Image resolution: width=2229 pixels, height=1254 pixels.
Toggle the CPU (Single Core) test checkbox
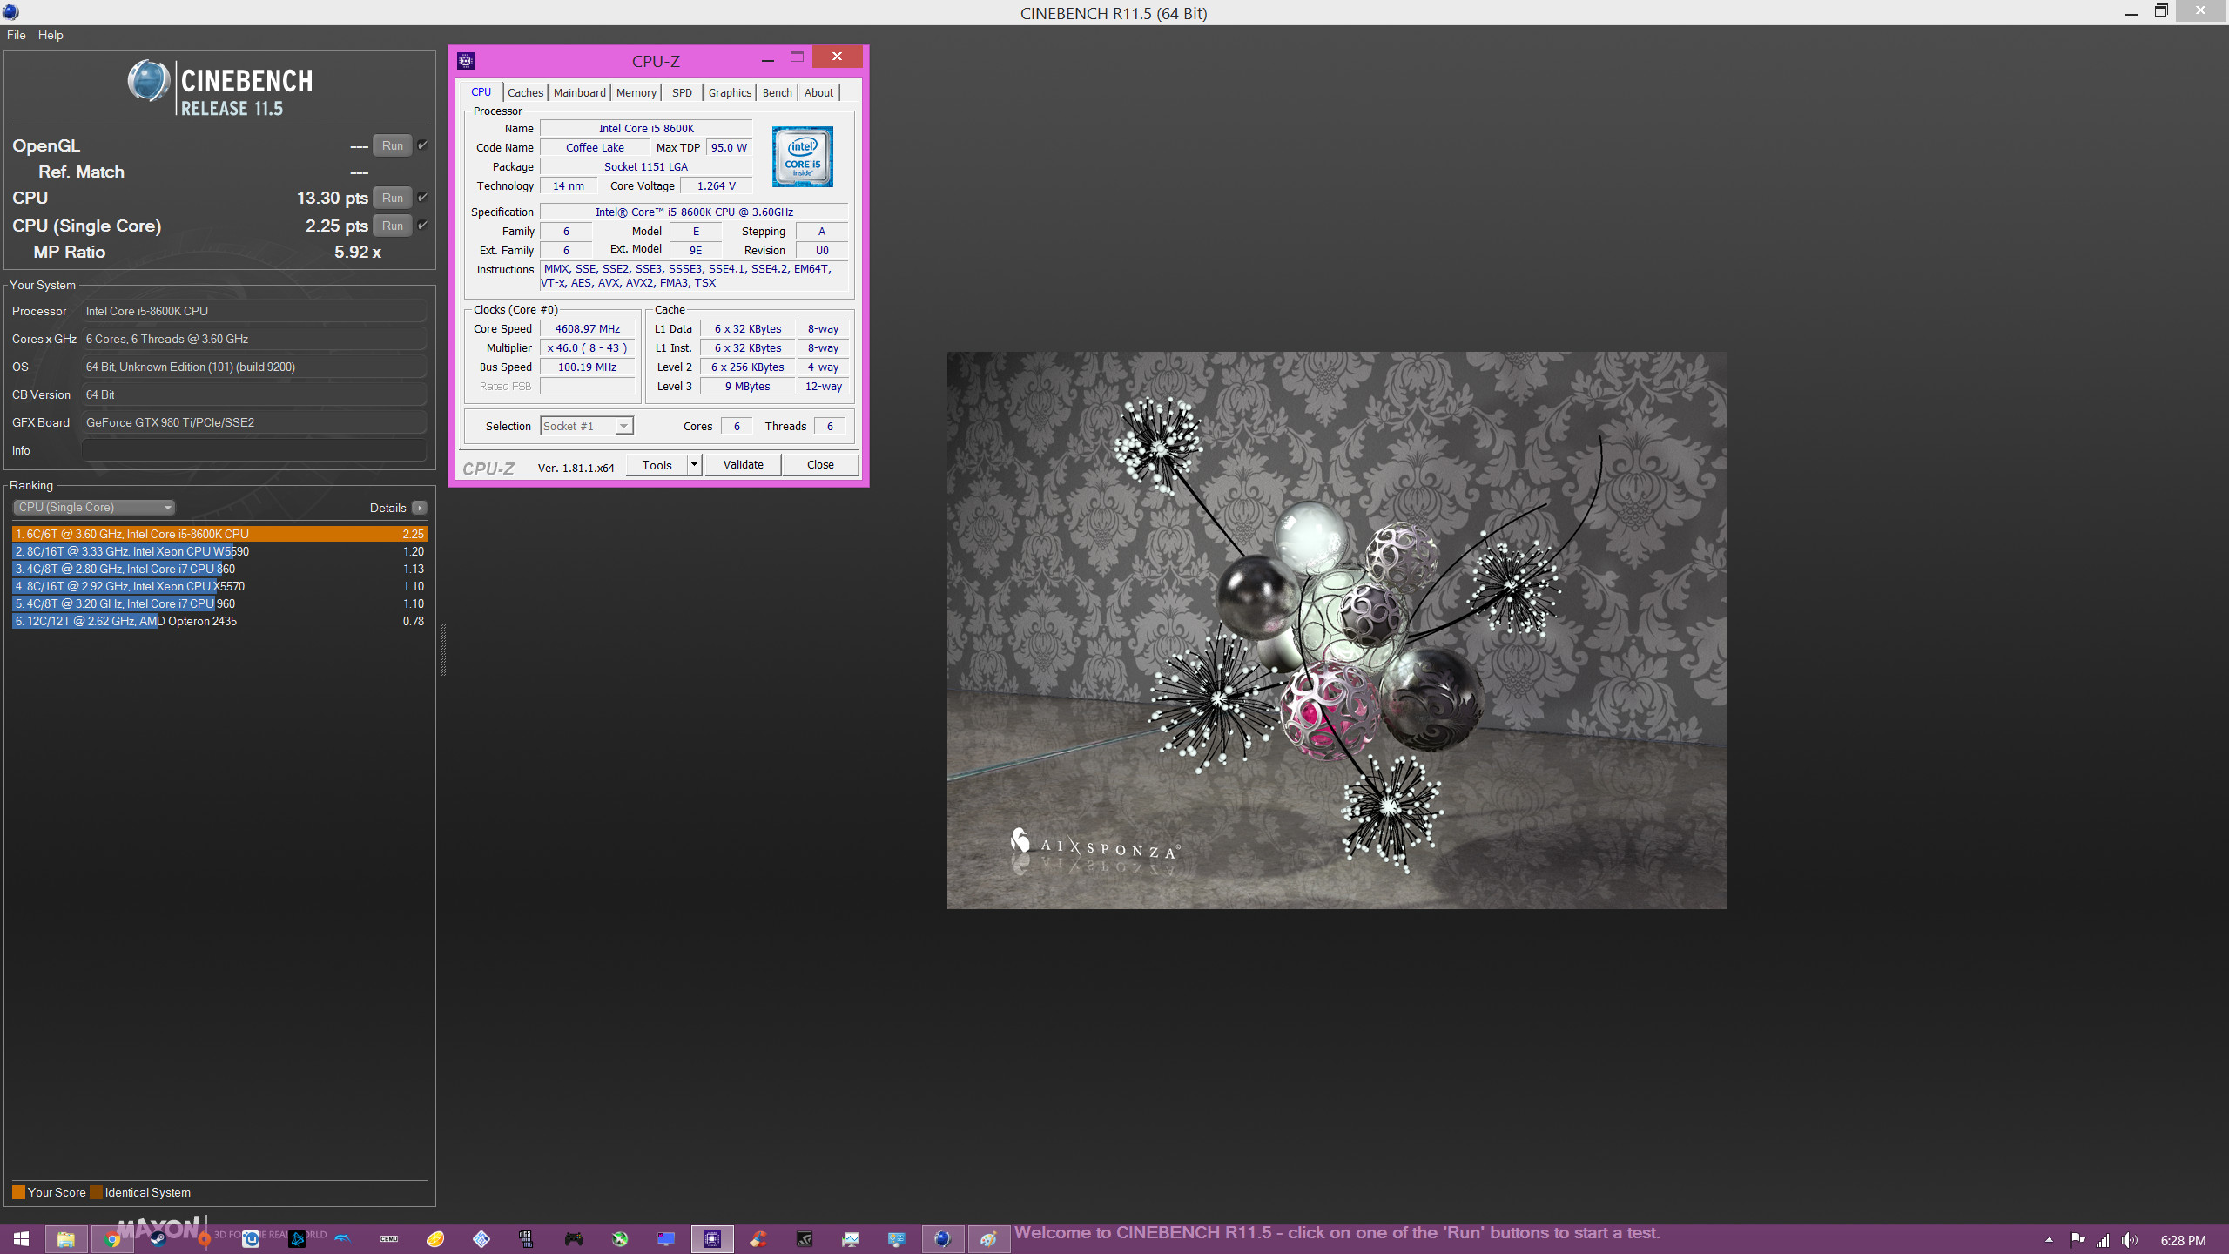pos(423,226)
